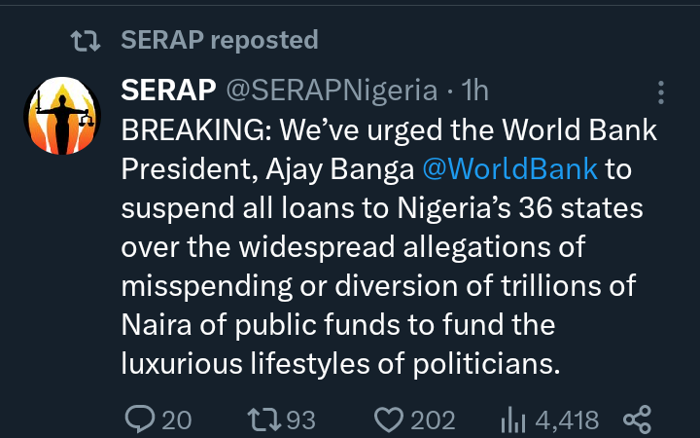Click the repost arrows beside 'SERAP reposted'
The width and height of the screenshot is (700, 438).
[86, 41]
